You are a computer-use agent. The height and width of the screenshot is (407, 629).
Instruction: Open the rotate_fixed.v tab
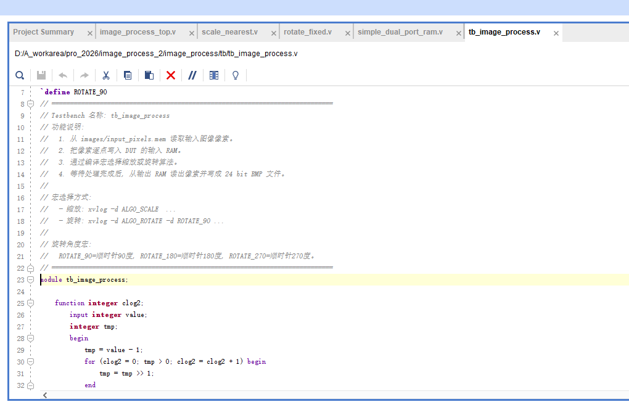click(x=308, y=32)
